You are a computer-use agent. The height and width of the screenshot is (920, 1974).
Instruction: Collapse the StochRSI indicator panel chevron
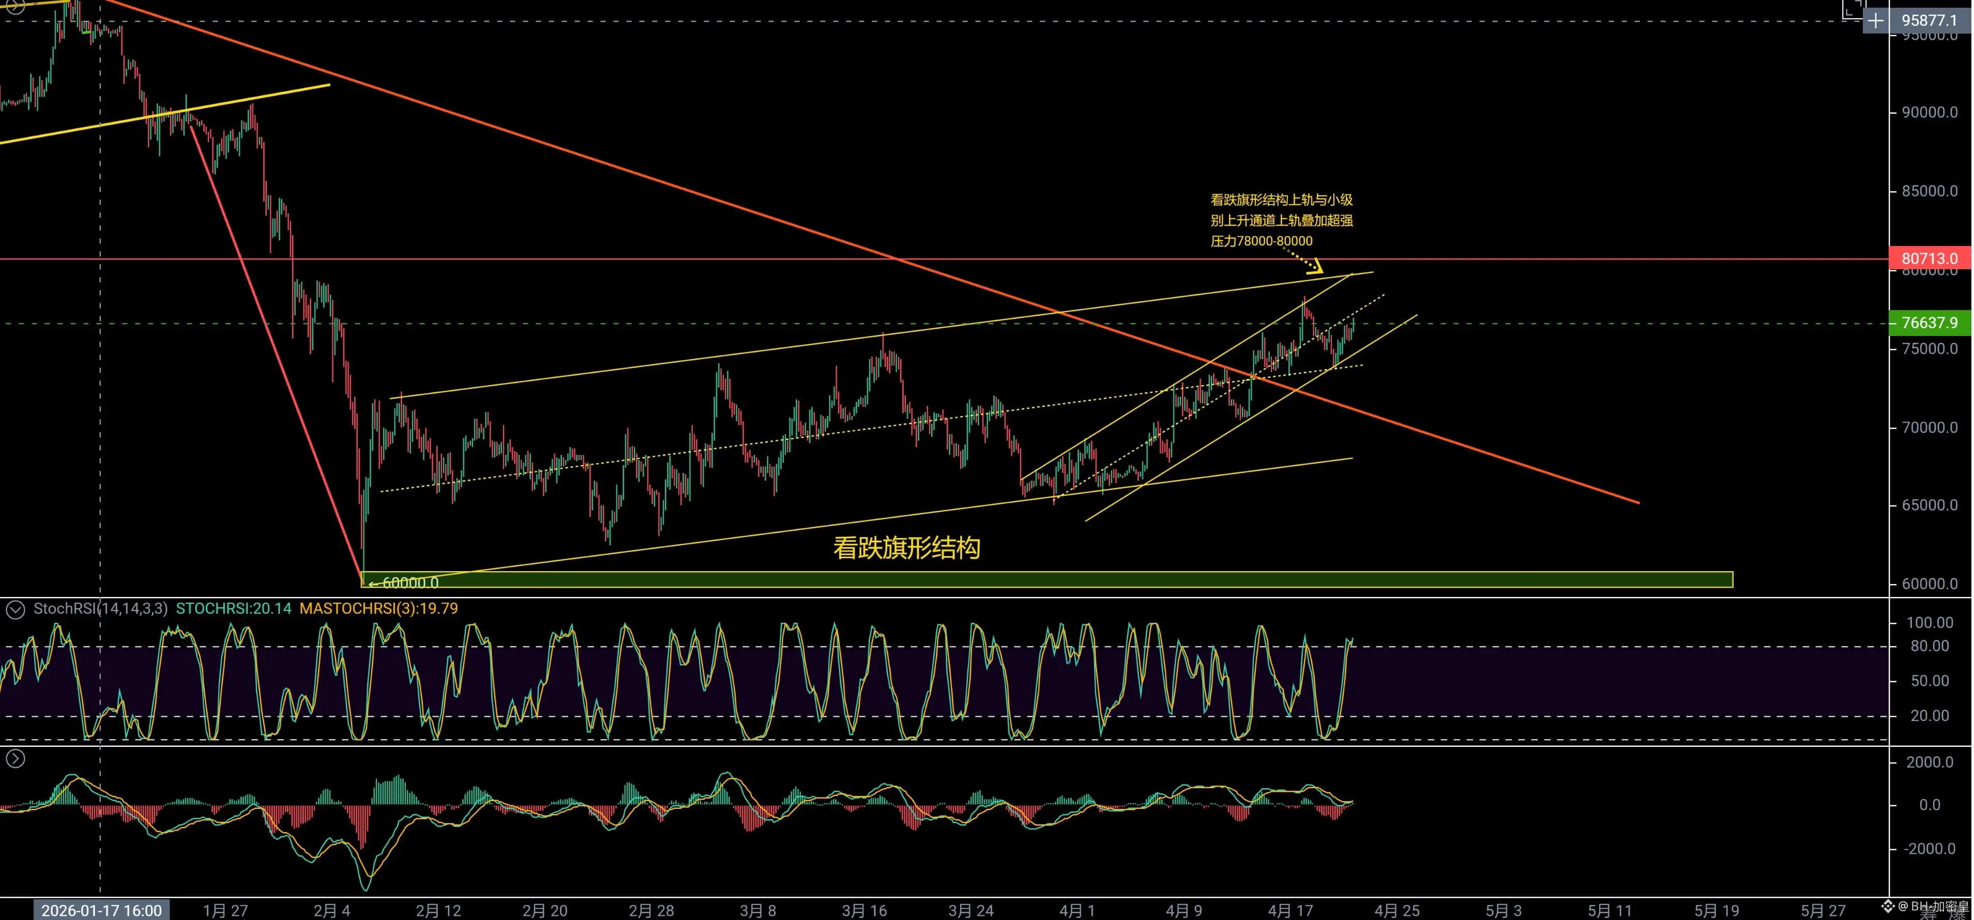click(x=16, y=610)
